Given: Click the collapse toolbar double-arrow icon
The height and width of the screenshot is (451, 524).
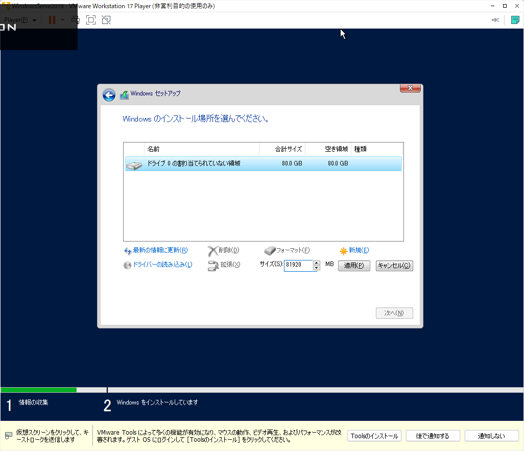Looking at the screenshot, I should [495, 20].
